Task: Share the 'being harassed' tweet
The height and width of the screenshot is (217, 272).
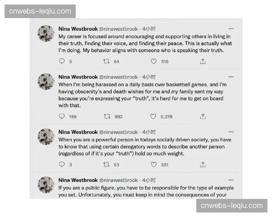Action: [x=203, y=116]
